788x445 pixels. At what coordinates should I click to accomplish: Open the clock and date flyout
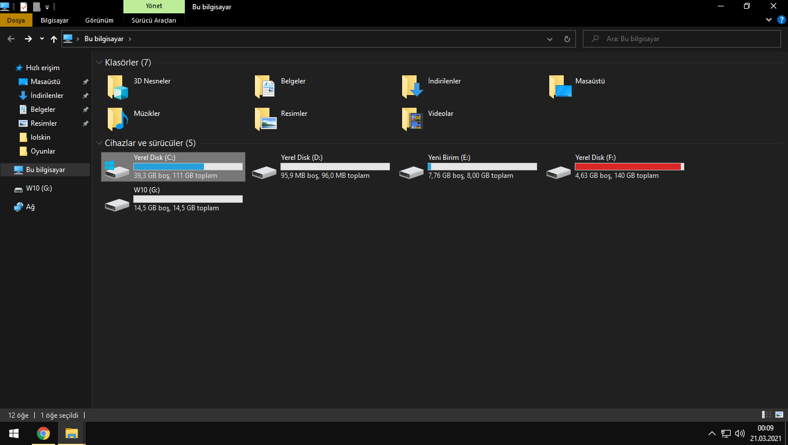pos(765,433)
